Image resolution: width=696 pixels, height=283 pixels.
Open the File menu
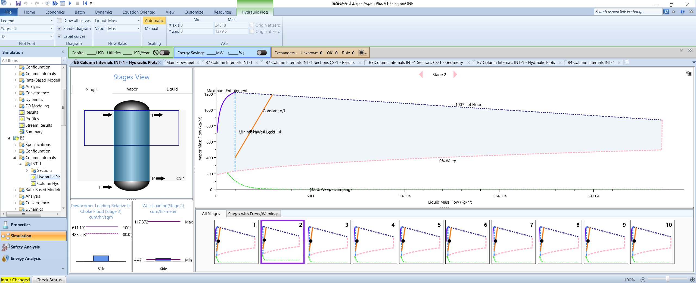(9, 12)
